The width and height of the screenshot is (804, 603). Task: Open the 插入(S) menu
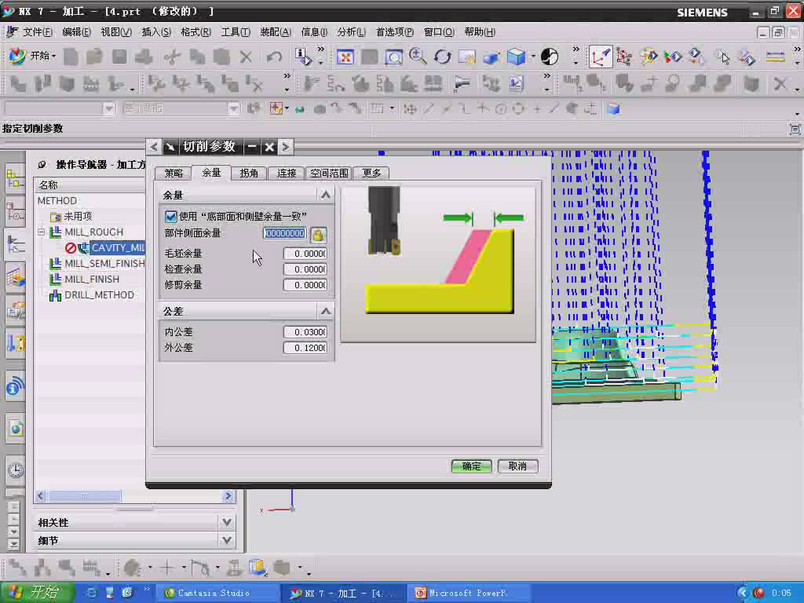pyautogui.click(x=156, y=32)
